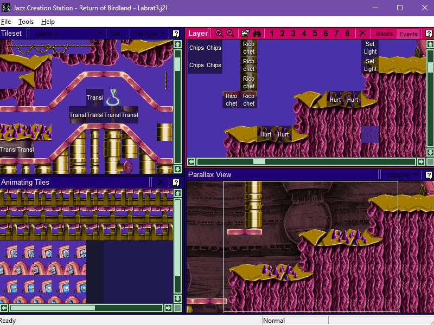The width and height of the screenshot is (434, 325).
Task: Click Layer view left scroll arrow
Action: point(192,161)
